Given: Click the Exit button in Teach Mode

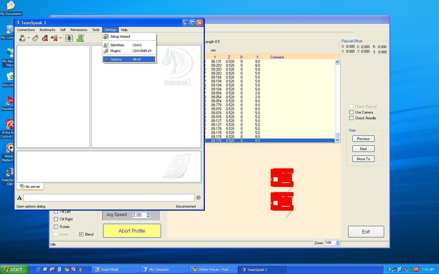Looking at the screenshot, I should [x=366, y=232].
